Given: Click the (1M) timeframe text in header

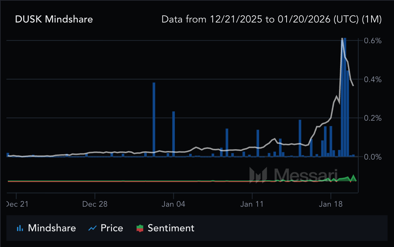Looking at the screenshot, I should [x=372, y=19].
